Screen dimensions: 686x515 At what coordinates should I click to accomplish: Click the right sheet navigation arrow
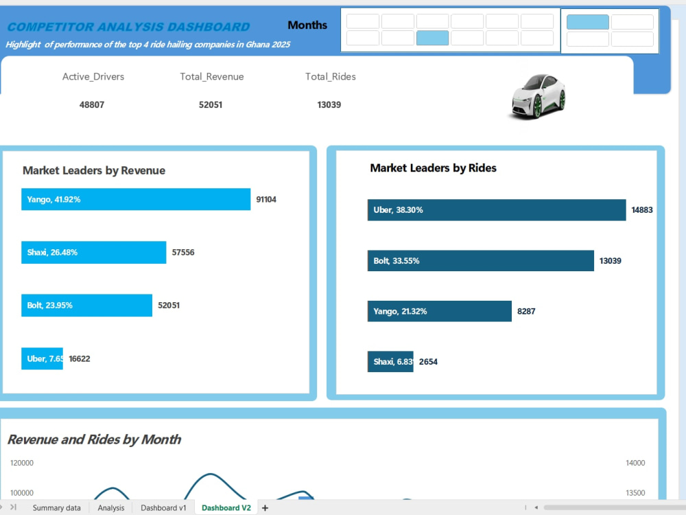14,507
